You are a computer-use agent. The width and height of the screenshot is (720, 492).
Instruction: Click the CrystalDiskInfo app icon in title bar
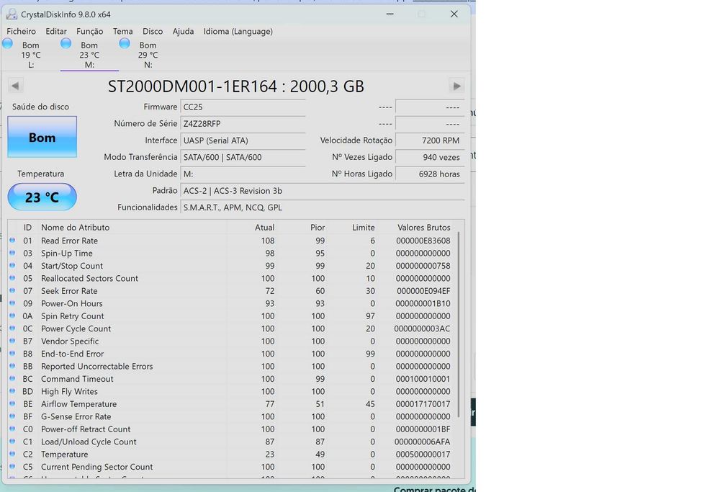click(x=12, y=14)
